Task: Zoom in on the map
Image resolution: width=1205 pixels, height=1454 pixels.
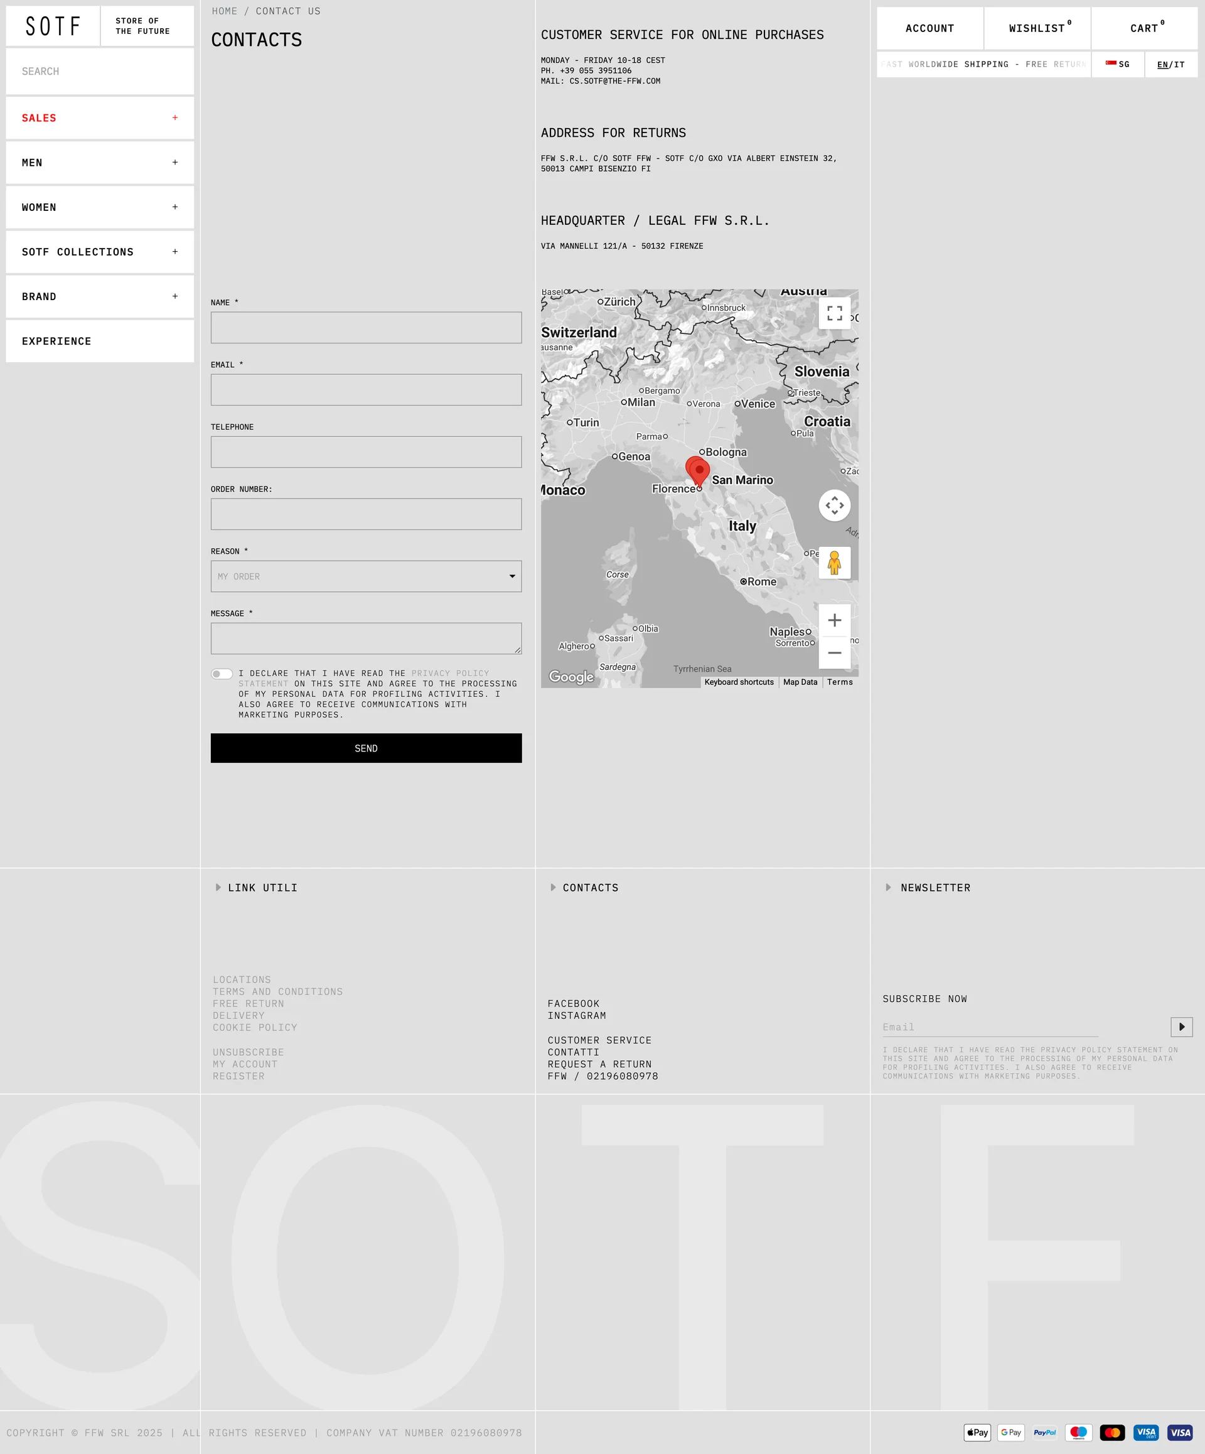Action: [834, 620]
